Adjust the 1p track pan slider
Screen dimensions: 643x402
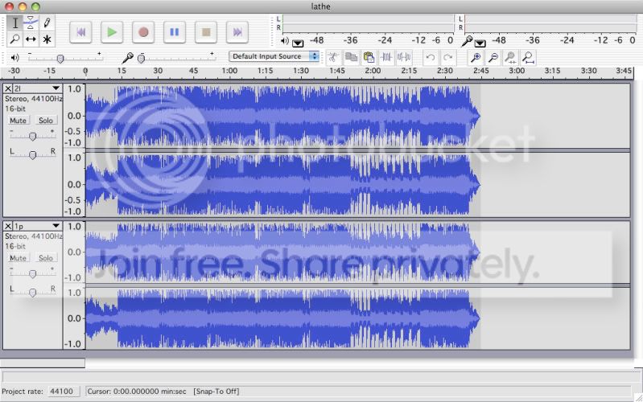coord(32,292)
